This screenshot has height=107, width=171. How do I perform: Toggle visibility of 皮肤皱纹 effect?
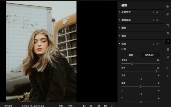[157, 12]
